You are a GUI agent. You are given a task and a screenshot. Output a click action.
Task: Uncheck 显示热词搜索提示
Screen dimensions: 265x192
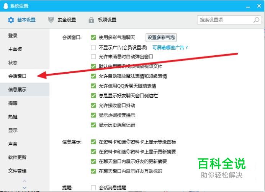(x=93, y=115)
